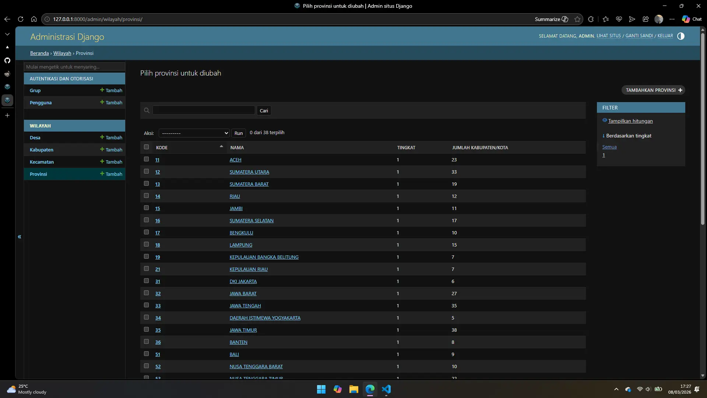Open browser settings and more menu
707x398 pixels.
tap(672, 19)
